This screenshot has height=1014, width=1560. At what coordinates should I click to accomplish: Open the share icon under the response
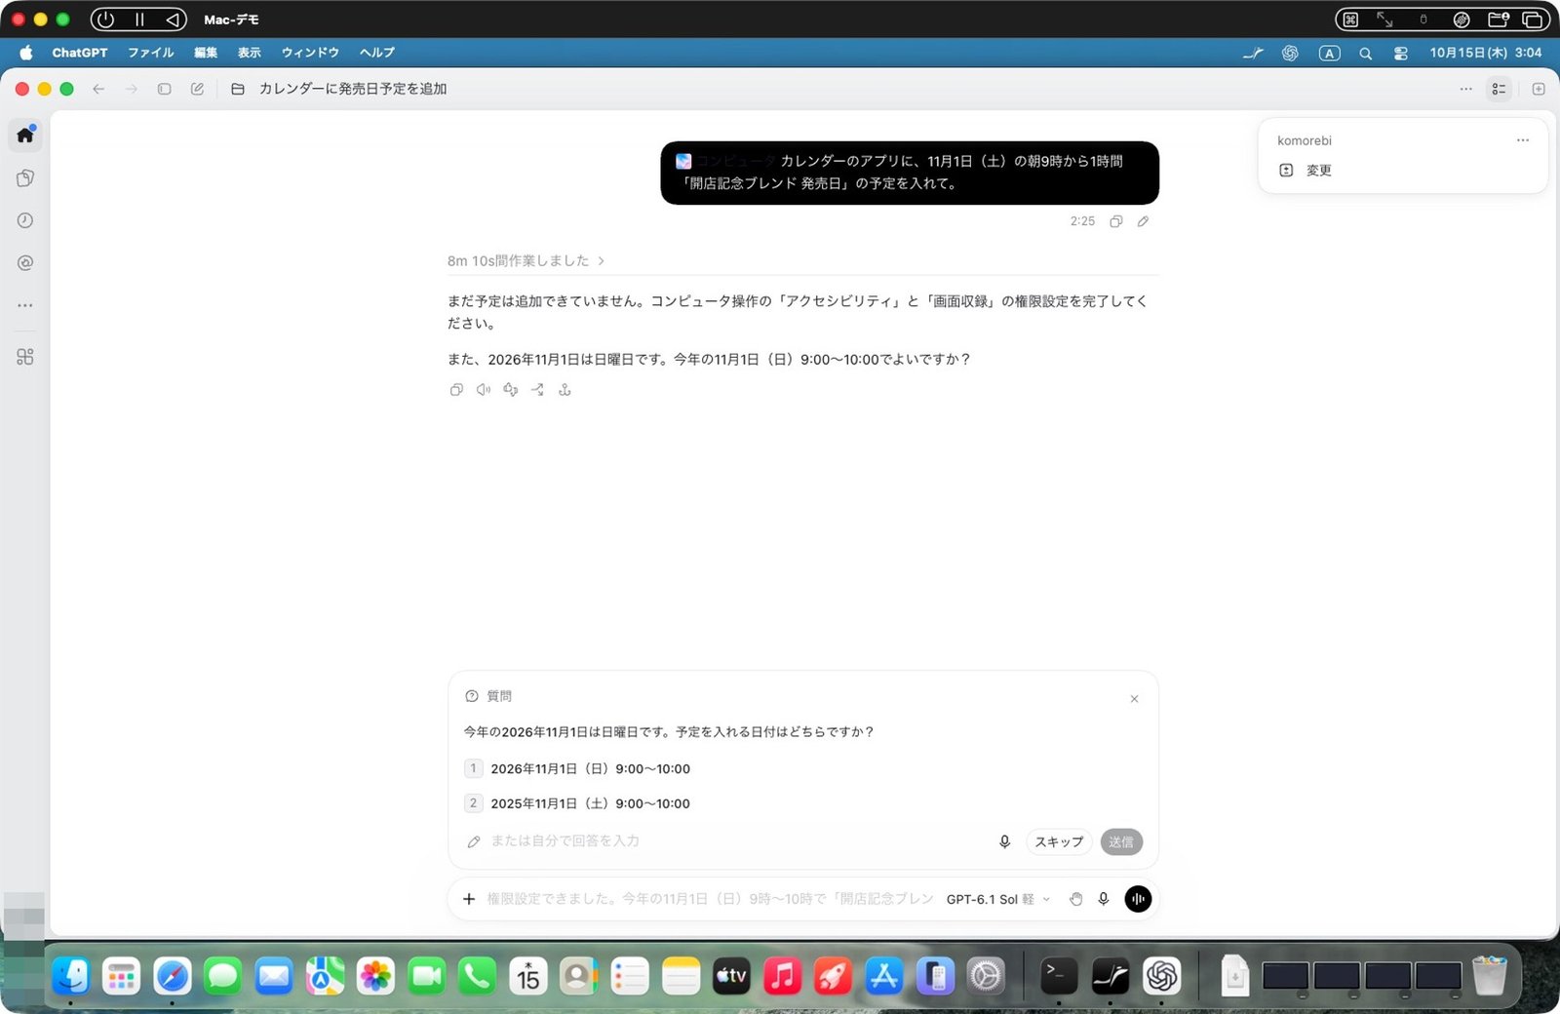click(537, 390)
